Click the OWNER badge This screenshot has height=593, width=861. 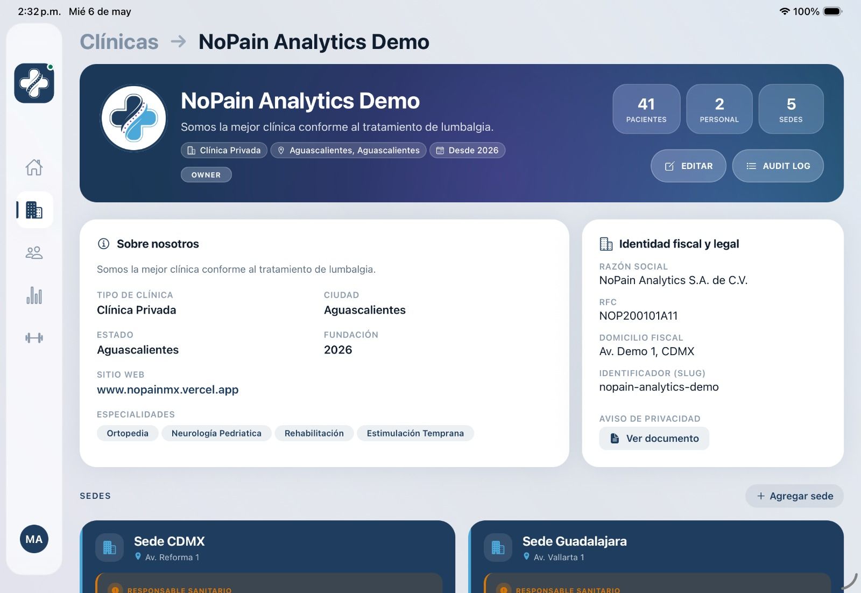point(206,175)
